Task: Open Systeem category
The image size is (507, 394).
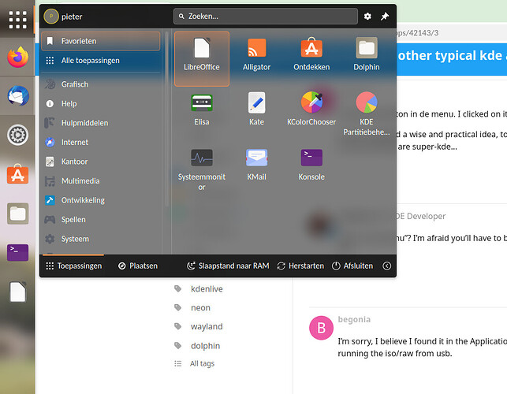Action: [x=101, y=239]
